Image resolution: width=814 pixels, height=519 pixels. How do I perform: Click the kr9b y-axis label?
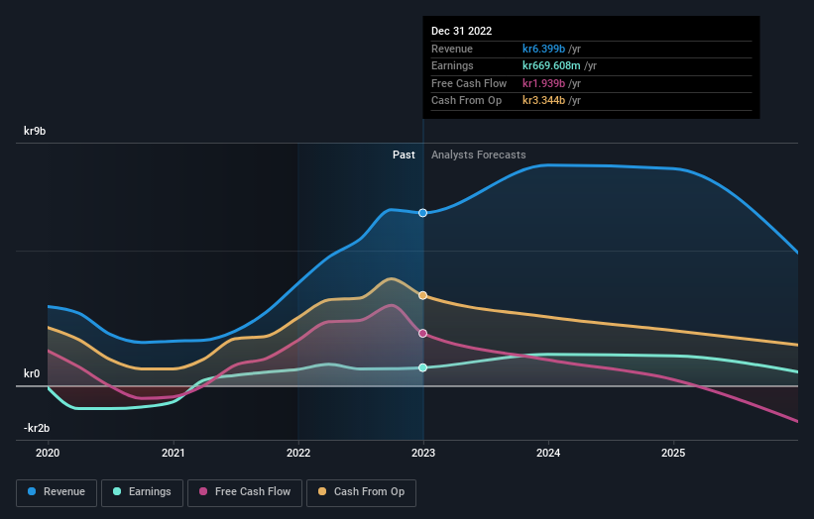(35, 131)
